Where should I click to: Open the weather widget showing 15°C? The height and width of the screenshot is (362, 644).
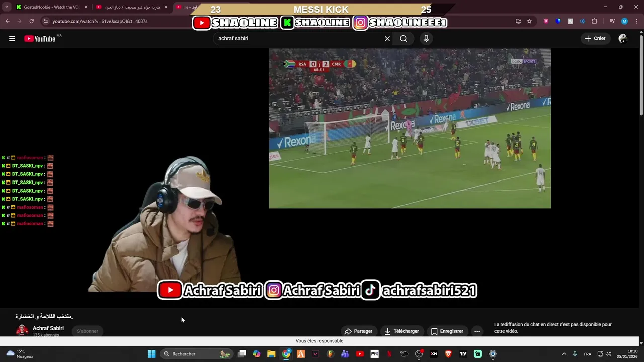click(x=20, y=354)
